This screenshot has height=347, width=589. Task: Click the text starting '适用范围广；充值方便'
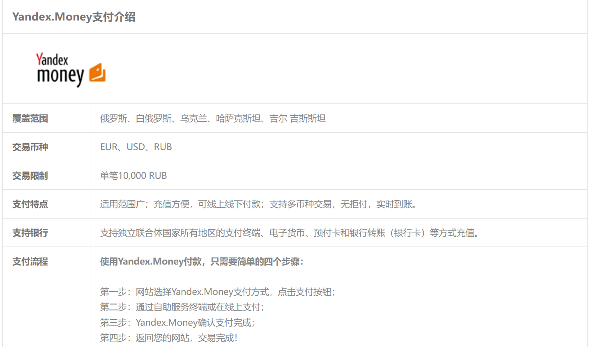(x=259, y=204)
